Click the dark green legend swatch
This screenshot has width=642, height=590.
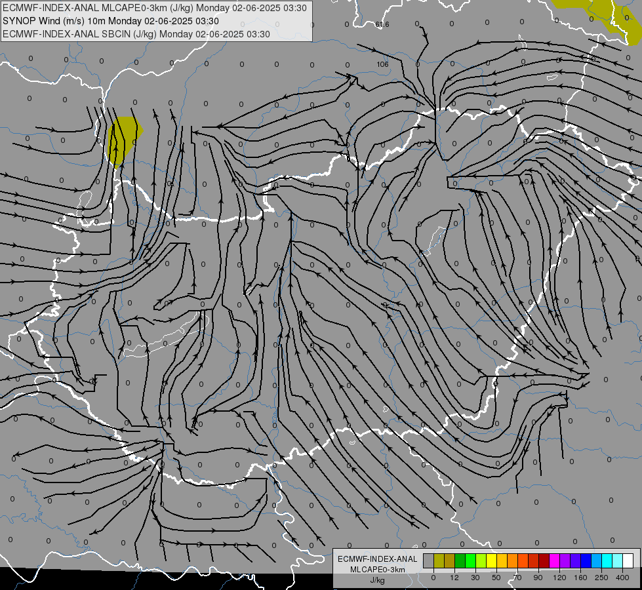(x=460, y=560)
